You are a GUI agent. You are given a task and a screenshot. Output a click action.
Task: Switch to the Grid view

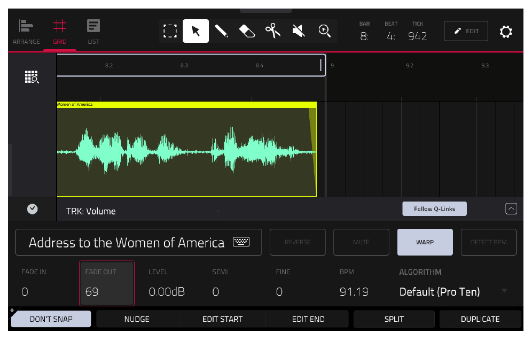click(x=60, y=32)
